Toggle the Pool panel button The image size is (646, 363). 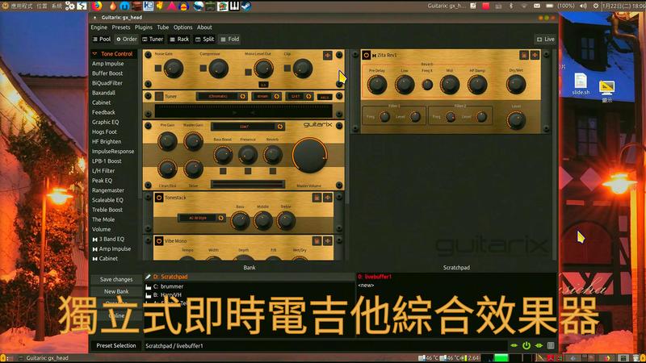tap(102, 39)
